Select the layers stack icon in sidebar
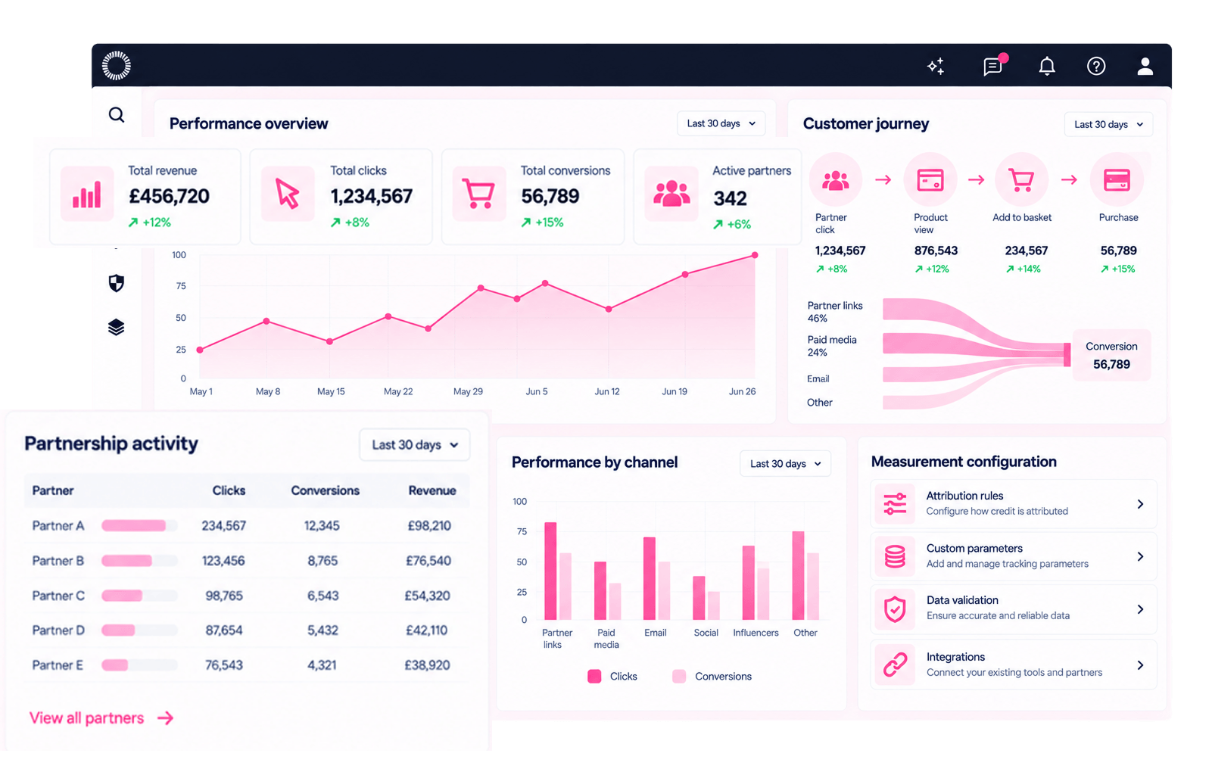Viewport: 1212px width, 775px height. click(116, 327)
